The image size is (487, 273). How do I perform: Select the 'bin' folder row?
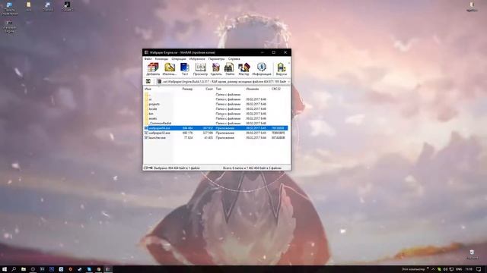(x=216, y=114)
